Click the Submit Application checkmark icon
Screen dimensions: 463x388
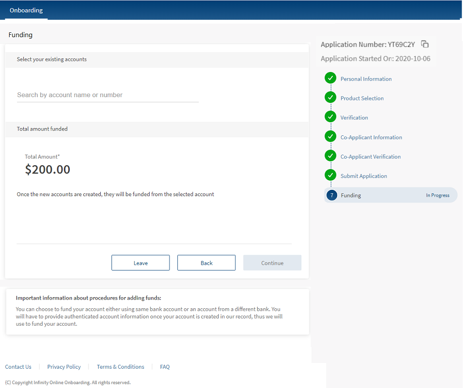pos(330,175)
